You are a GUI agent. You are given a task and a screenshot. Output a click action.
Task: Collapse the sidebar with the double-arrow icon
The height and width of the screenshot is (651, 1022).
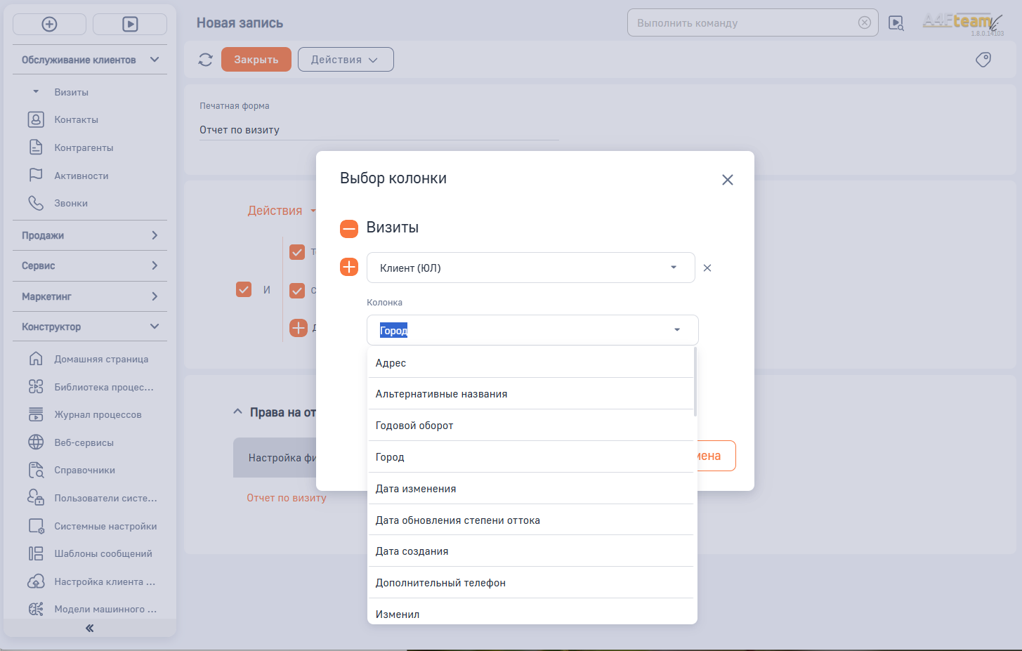pyautogui.click(x=89, y=628)
